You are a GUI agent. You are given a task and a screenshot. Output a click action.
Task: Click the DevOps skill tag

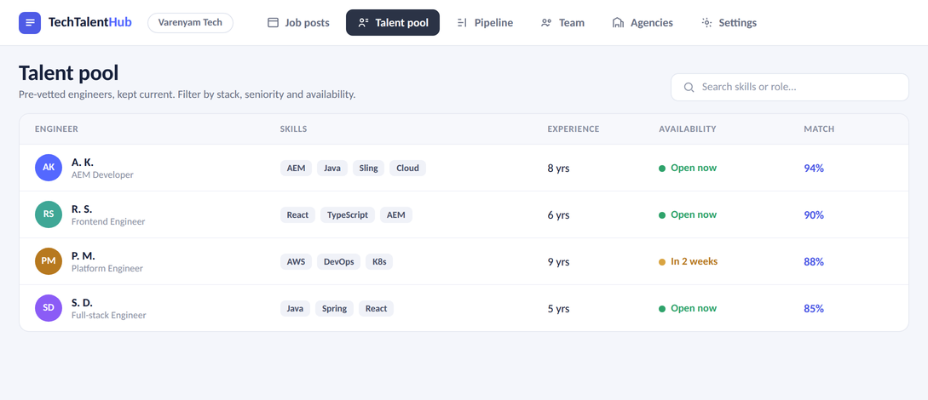click(338, 261)
